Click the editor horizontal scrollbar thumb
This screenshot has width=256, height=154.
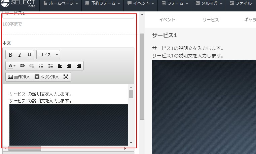[x=25, y=149]
